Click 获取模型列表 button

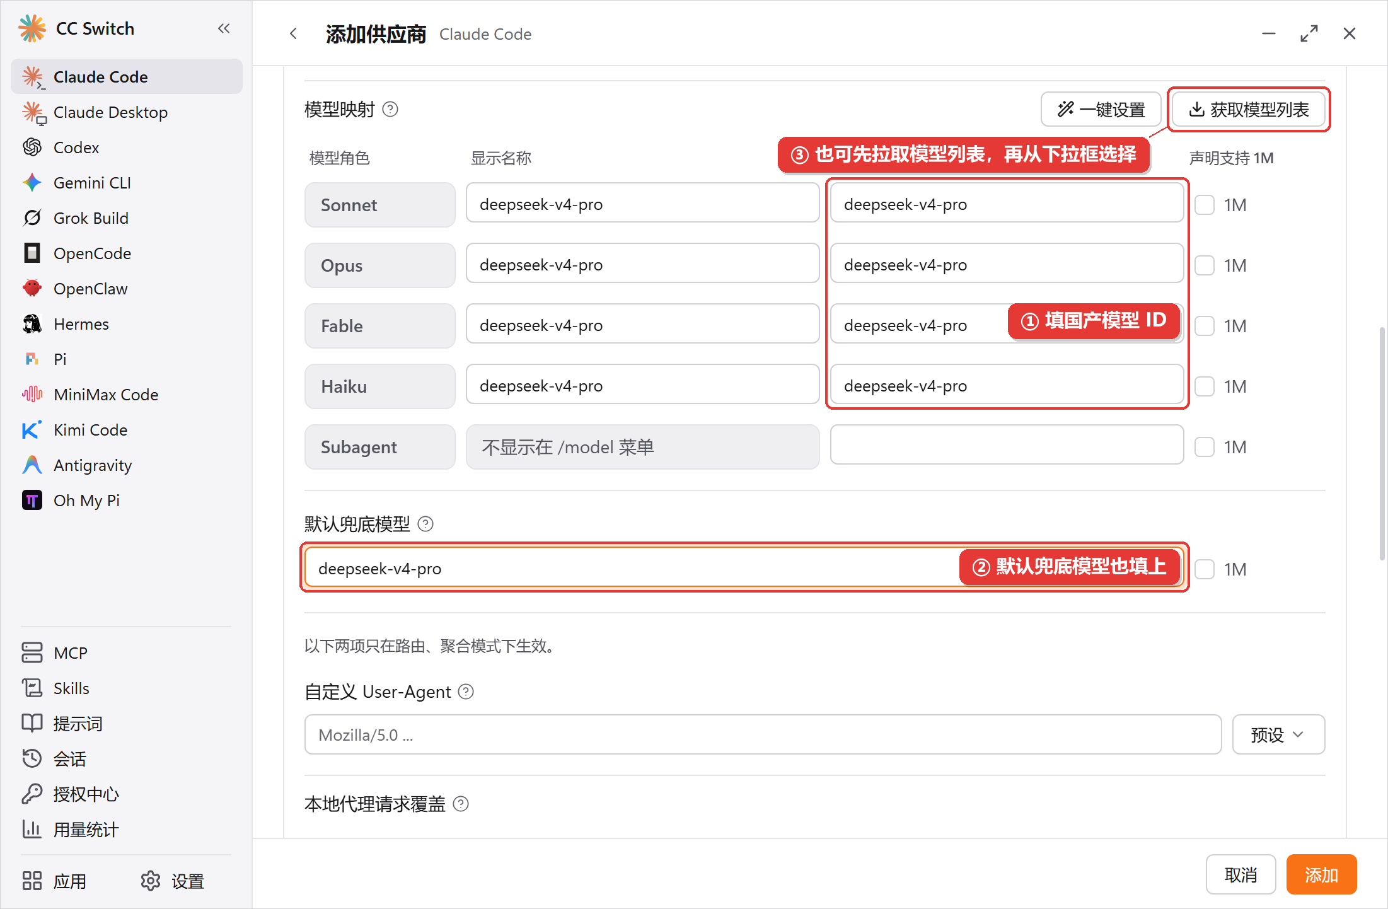pyautogui.click(x=1249, y=110)
